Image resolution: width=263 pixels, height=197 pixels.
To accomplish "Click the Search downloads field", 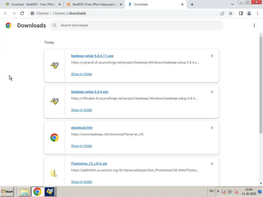I will (137, 25).
